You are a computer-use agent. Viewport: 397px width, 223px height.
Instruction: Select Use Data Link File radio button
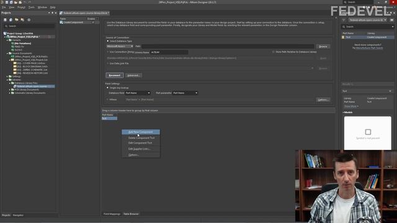[107, 63]
